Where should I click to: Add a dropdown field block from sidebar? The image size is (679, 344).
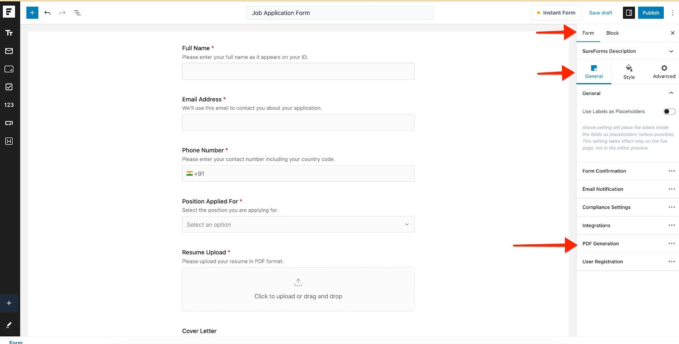point(9,123)
